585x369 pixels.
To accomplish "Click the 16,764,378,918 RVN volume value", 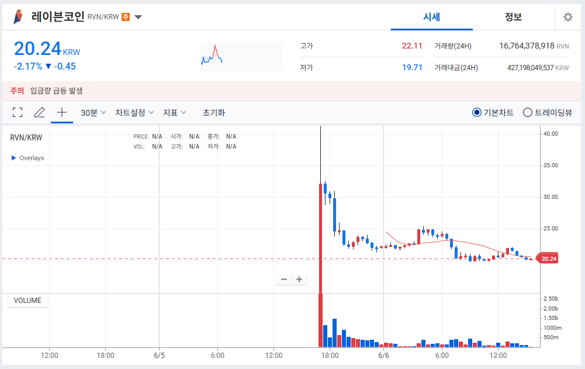I will pyautogui.click(x=534, y=46).
